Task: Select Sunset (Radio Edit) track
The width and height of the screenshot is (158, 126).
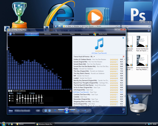Action: point(98,64)
